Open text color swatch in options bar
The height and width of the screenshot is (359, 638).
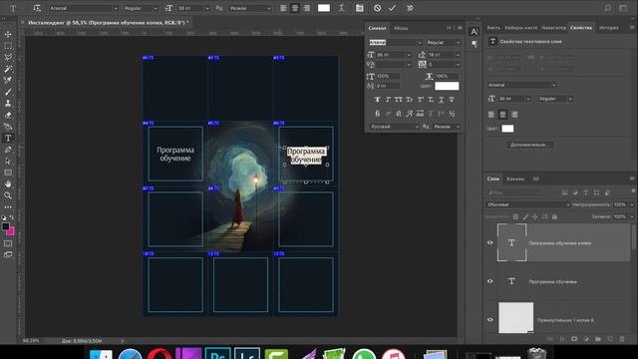point(324,8)
